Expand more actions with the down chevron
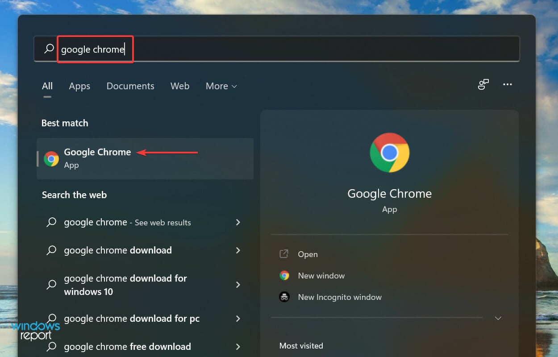Screen dimensions: 558x357 [498, 318]
